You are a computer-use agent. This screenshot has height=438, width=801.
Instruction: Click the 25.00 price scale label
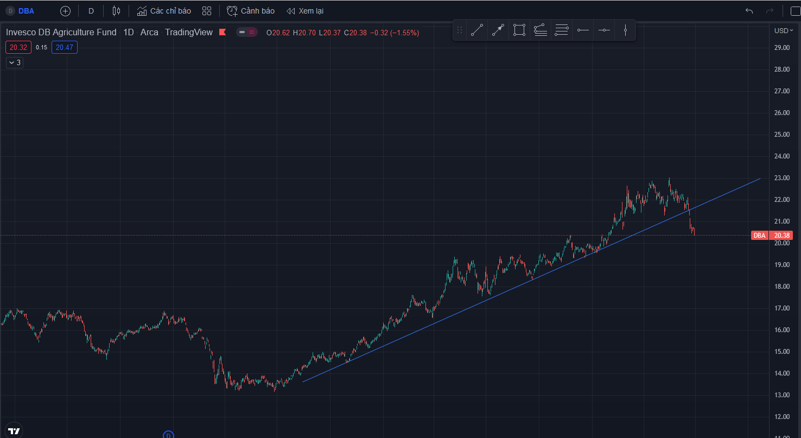coord(781,135)
